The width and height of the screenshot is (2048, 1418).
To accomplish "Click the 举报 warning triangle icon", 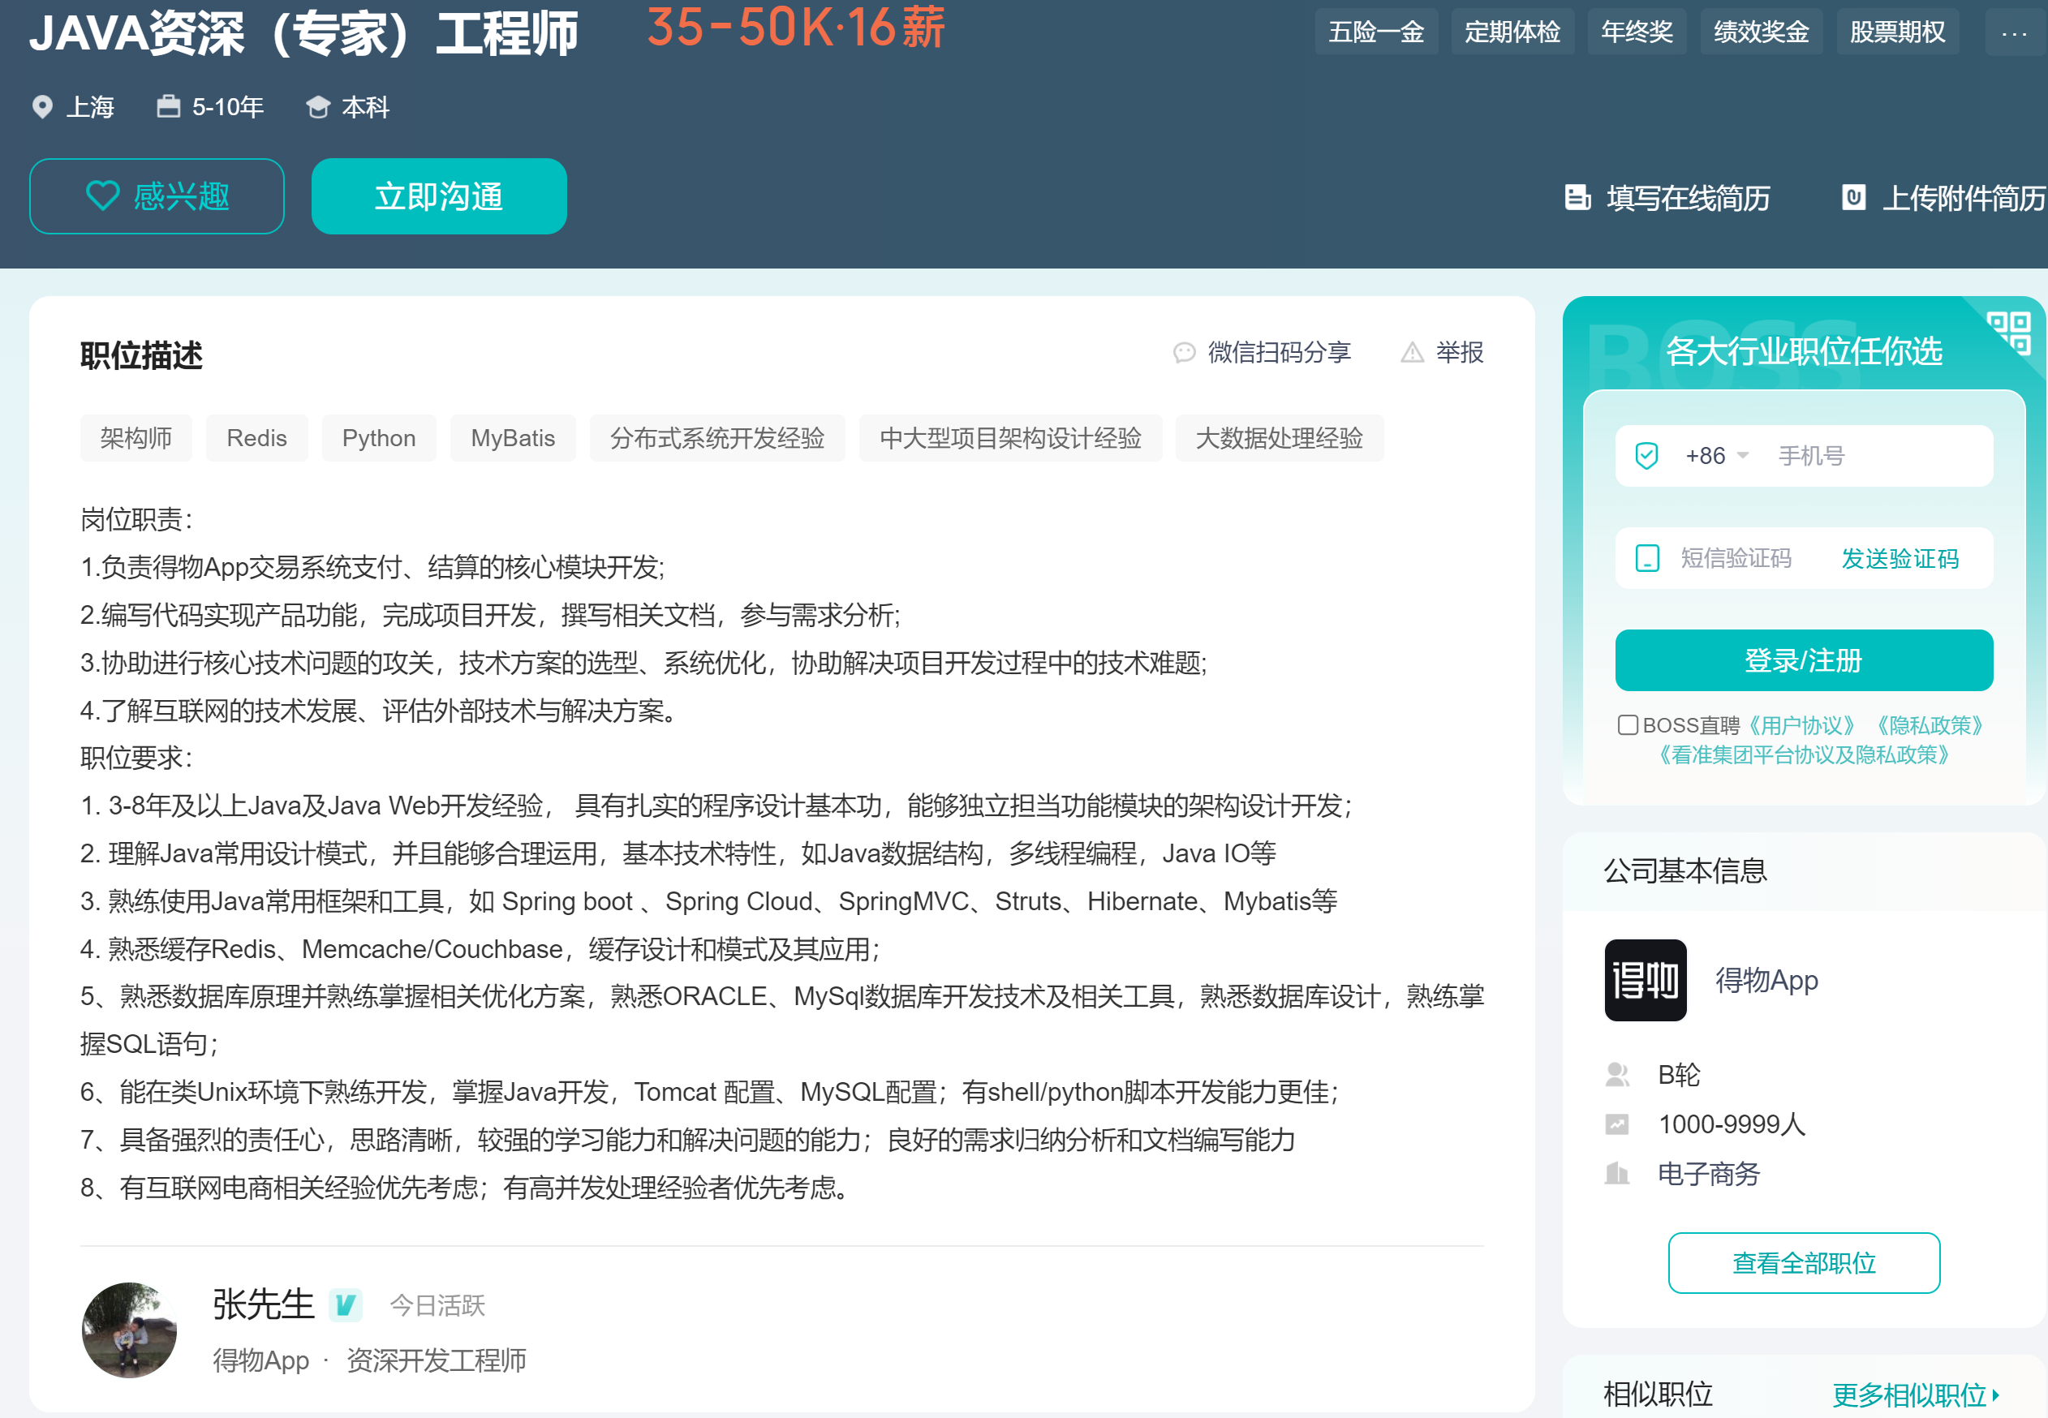I will point(1412,353).
